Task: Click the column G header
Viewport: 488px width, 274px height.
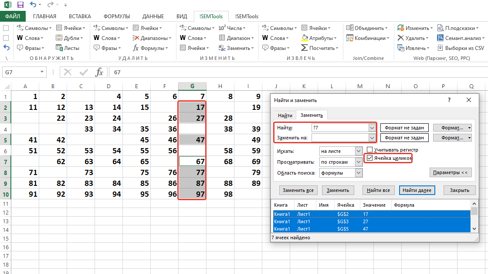Action: click(192, 86)
